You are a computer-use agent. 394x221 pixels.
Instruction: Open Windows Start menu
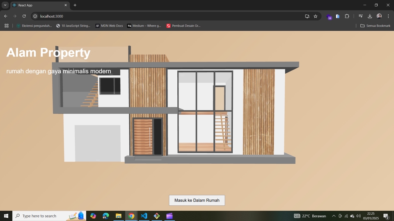(x=6, y=216)
